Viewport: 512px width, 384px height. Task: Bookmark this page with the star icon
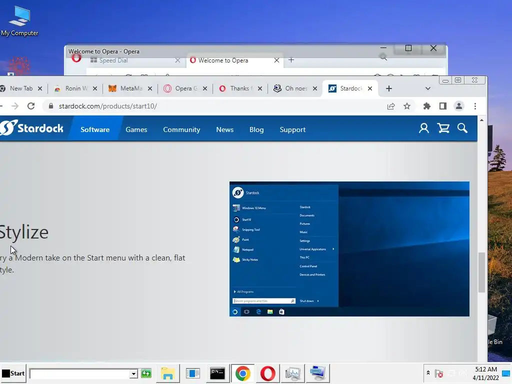tap(407, 106)
